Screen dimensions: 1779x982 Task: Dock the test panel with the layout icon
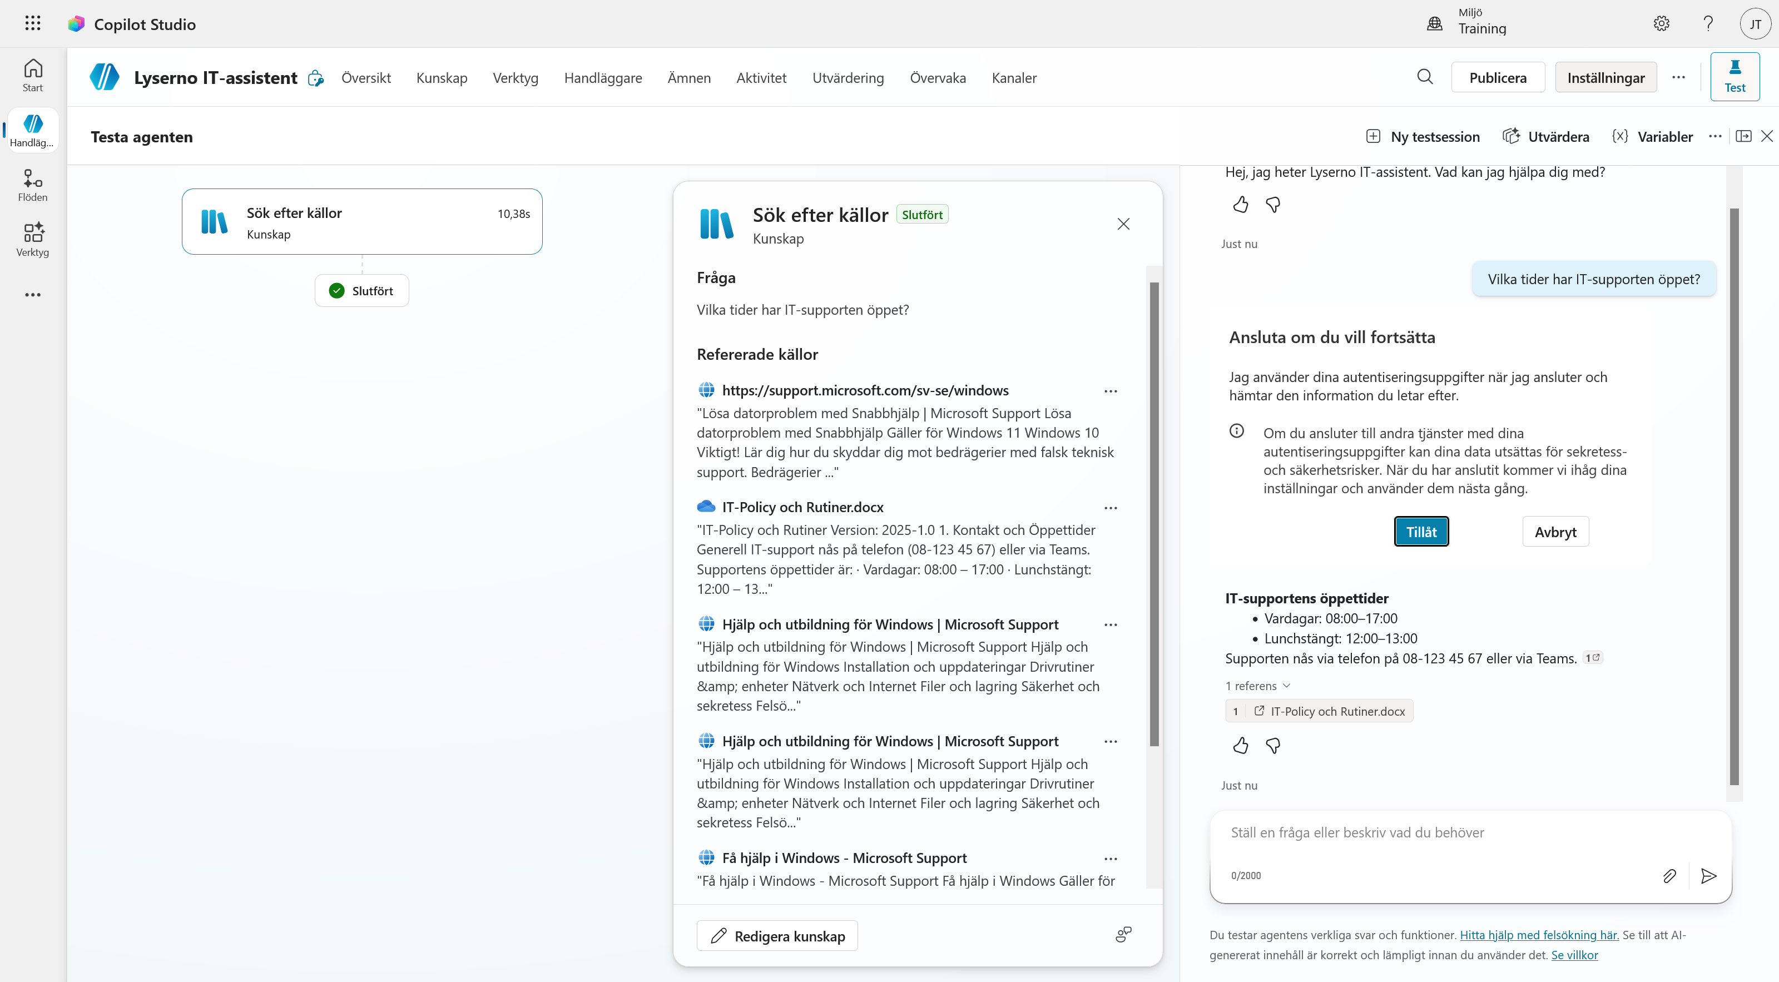tap(1743, 136)
